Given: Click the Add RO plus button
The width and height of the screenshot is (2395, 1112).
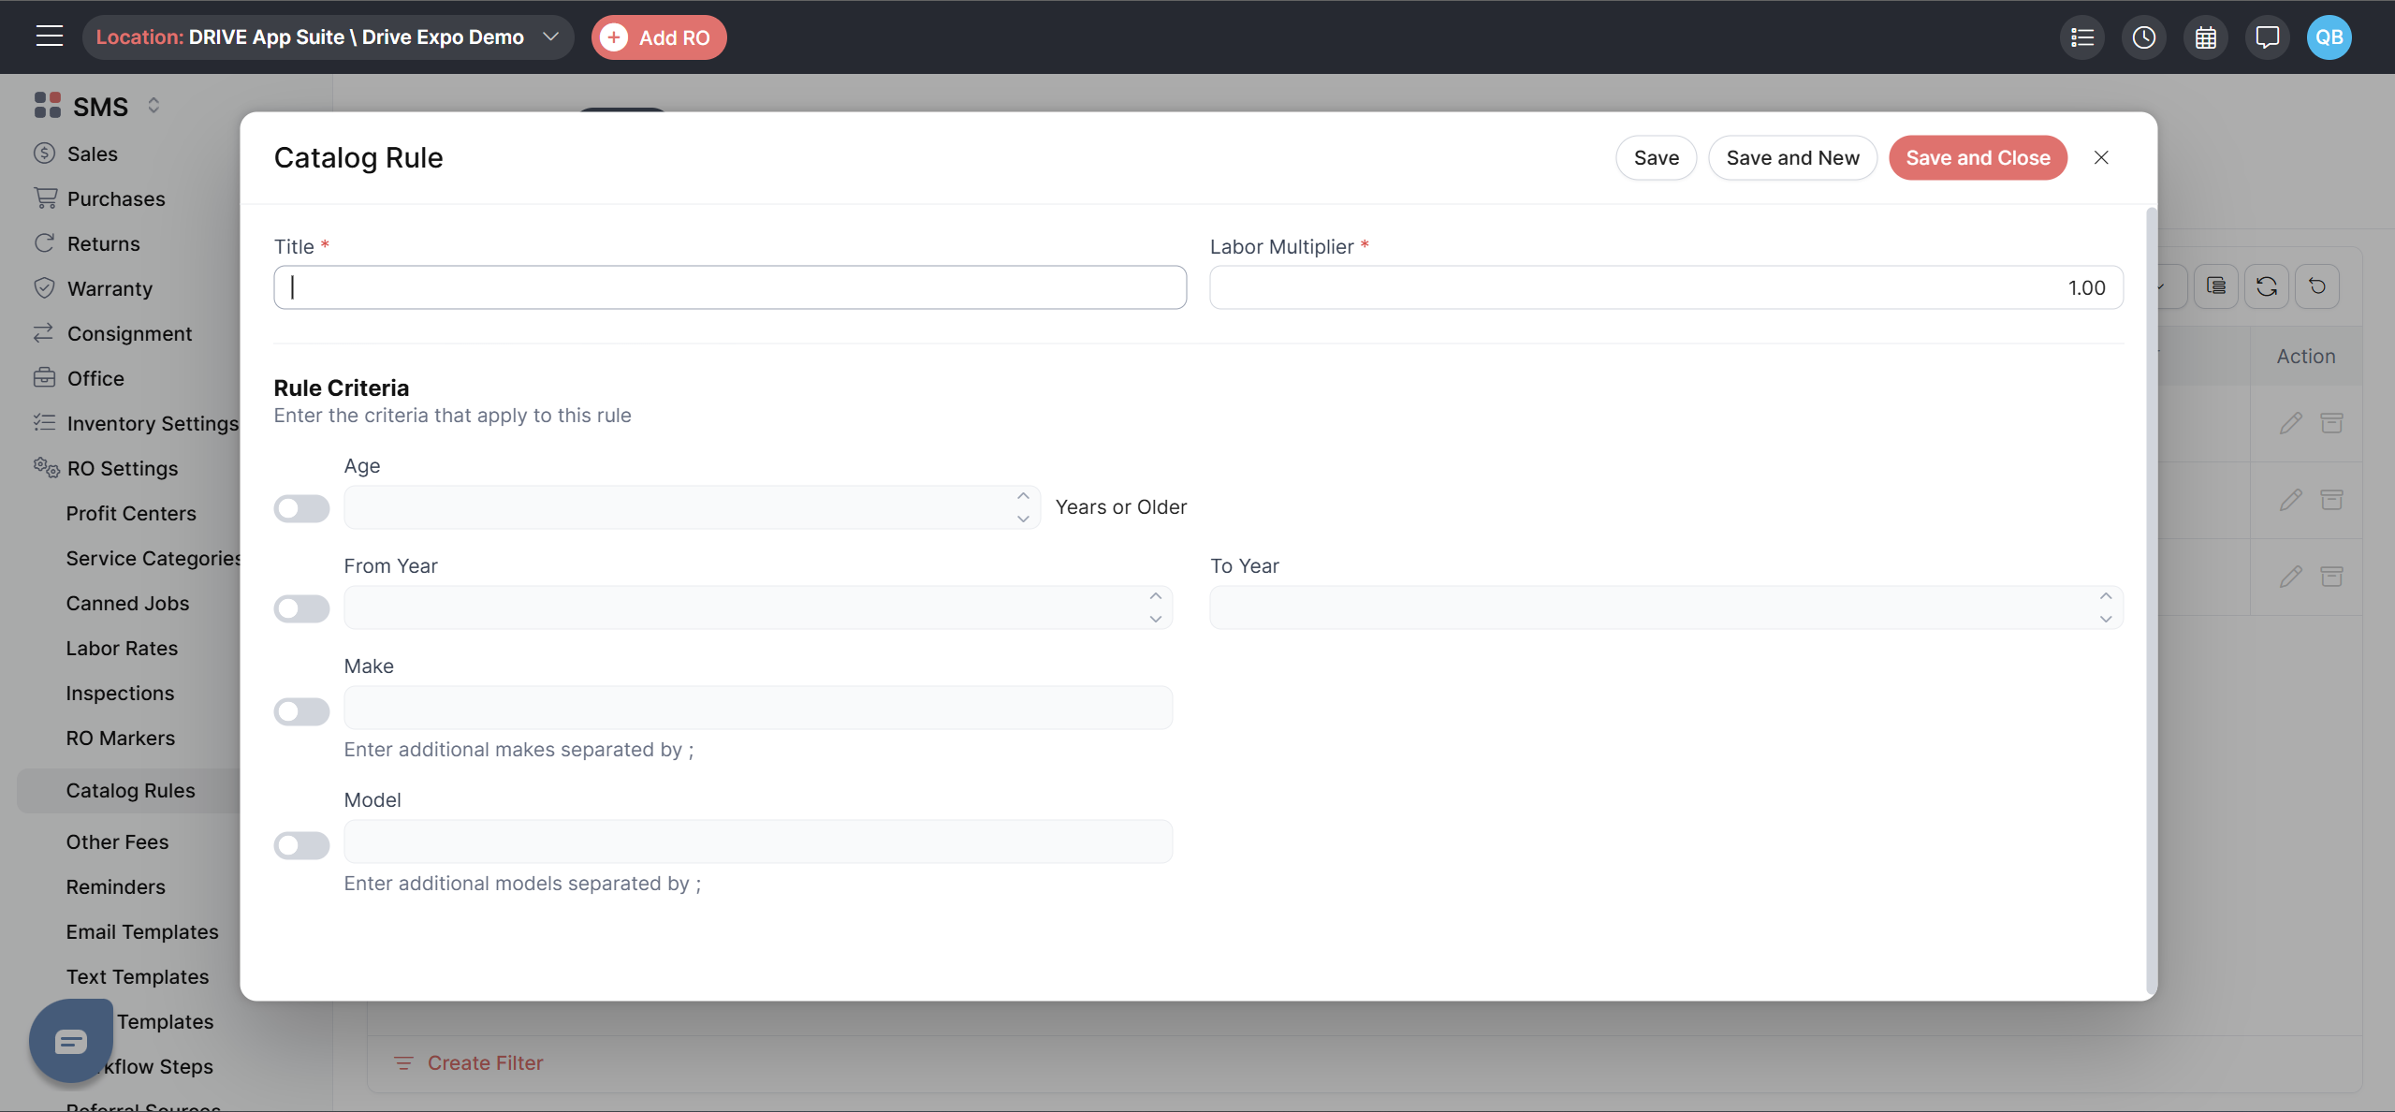Looking at the screenshot, I should [658, 37].
